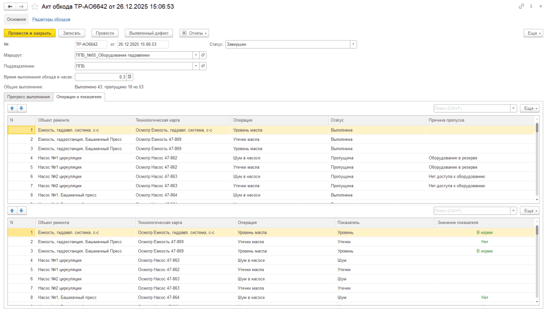The height and width of the screenshot is (312, 547).
Task: Sort upper table by Статус header
Action: 377,120
